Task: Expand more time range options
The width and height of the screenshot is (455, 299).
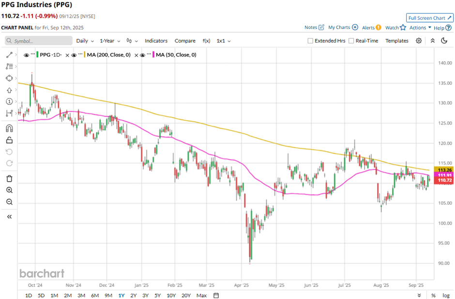Action: click(419, 295)
